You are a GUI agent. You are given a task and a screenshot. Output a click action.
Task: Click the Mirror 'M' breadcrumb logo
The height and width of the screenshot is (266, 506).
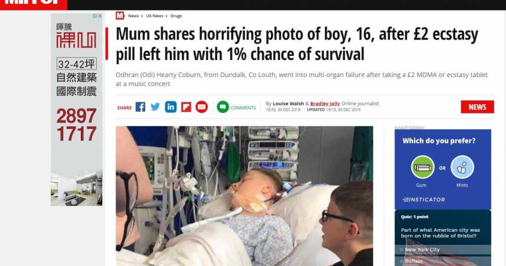[x=120, y=15]
